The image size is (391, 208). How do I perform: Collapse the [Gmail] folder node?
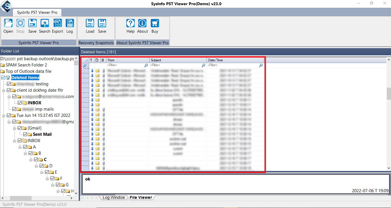15,128
